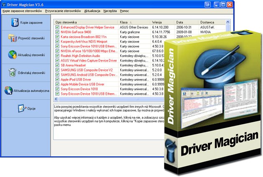Click the date cell 2009-01-08

pyautogui.click(x=184, y=32)
